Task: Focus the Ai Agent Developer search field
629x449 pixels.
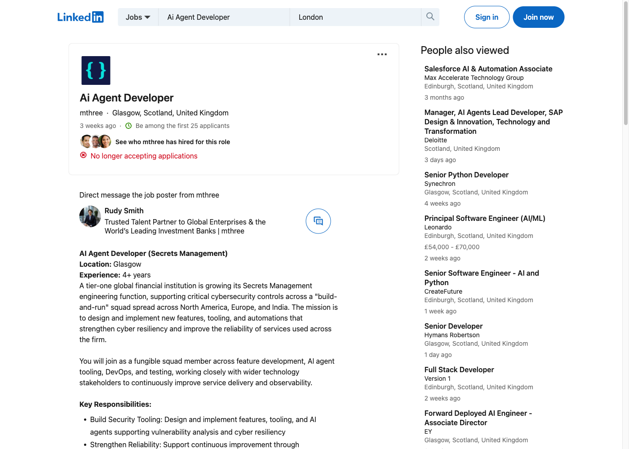Action: pos(224,17)
